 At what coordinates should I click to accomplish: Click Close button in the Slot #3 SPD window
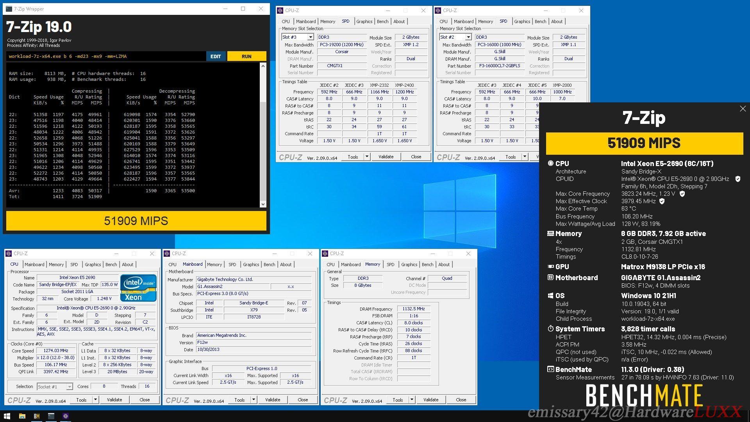[x=416, y=157]
